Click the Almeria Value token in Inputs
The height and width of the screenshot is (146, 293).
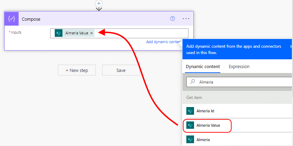74,33
